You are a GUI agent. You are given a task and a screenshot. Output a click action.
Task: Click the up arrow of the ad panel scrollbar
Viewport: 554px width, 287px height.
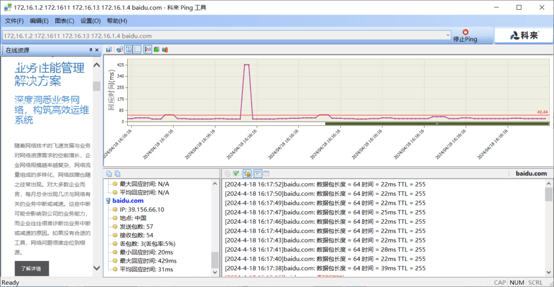pos(96,66)
